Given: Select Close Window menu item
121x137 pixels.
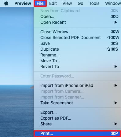Looking at the screenshot, I should 78,32.
